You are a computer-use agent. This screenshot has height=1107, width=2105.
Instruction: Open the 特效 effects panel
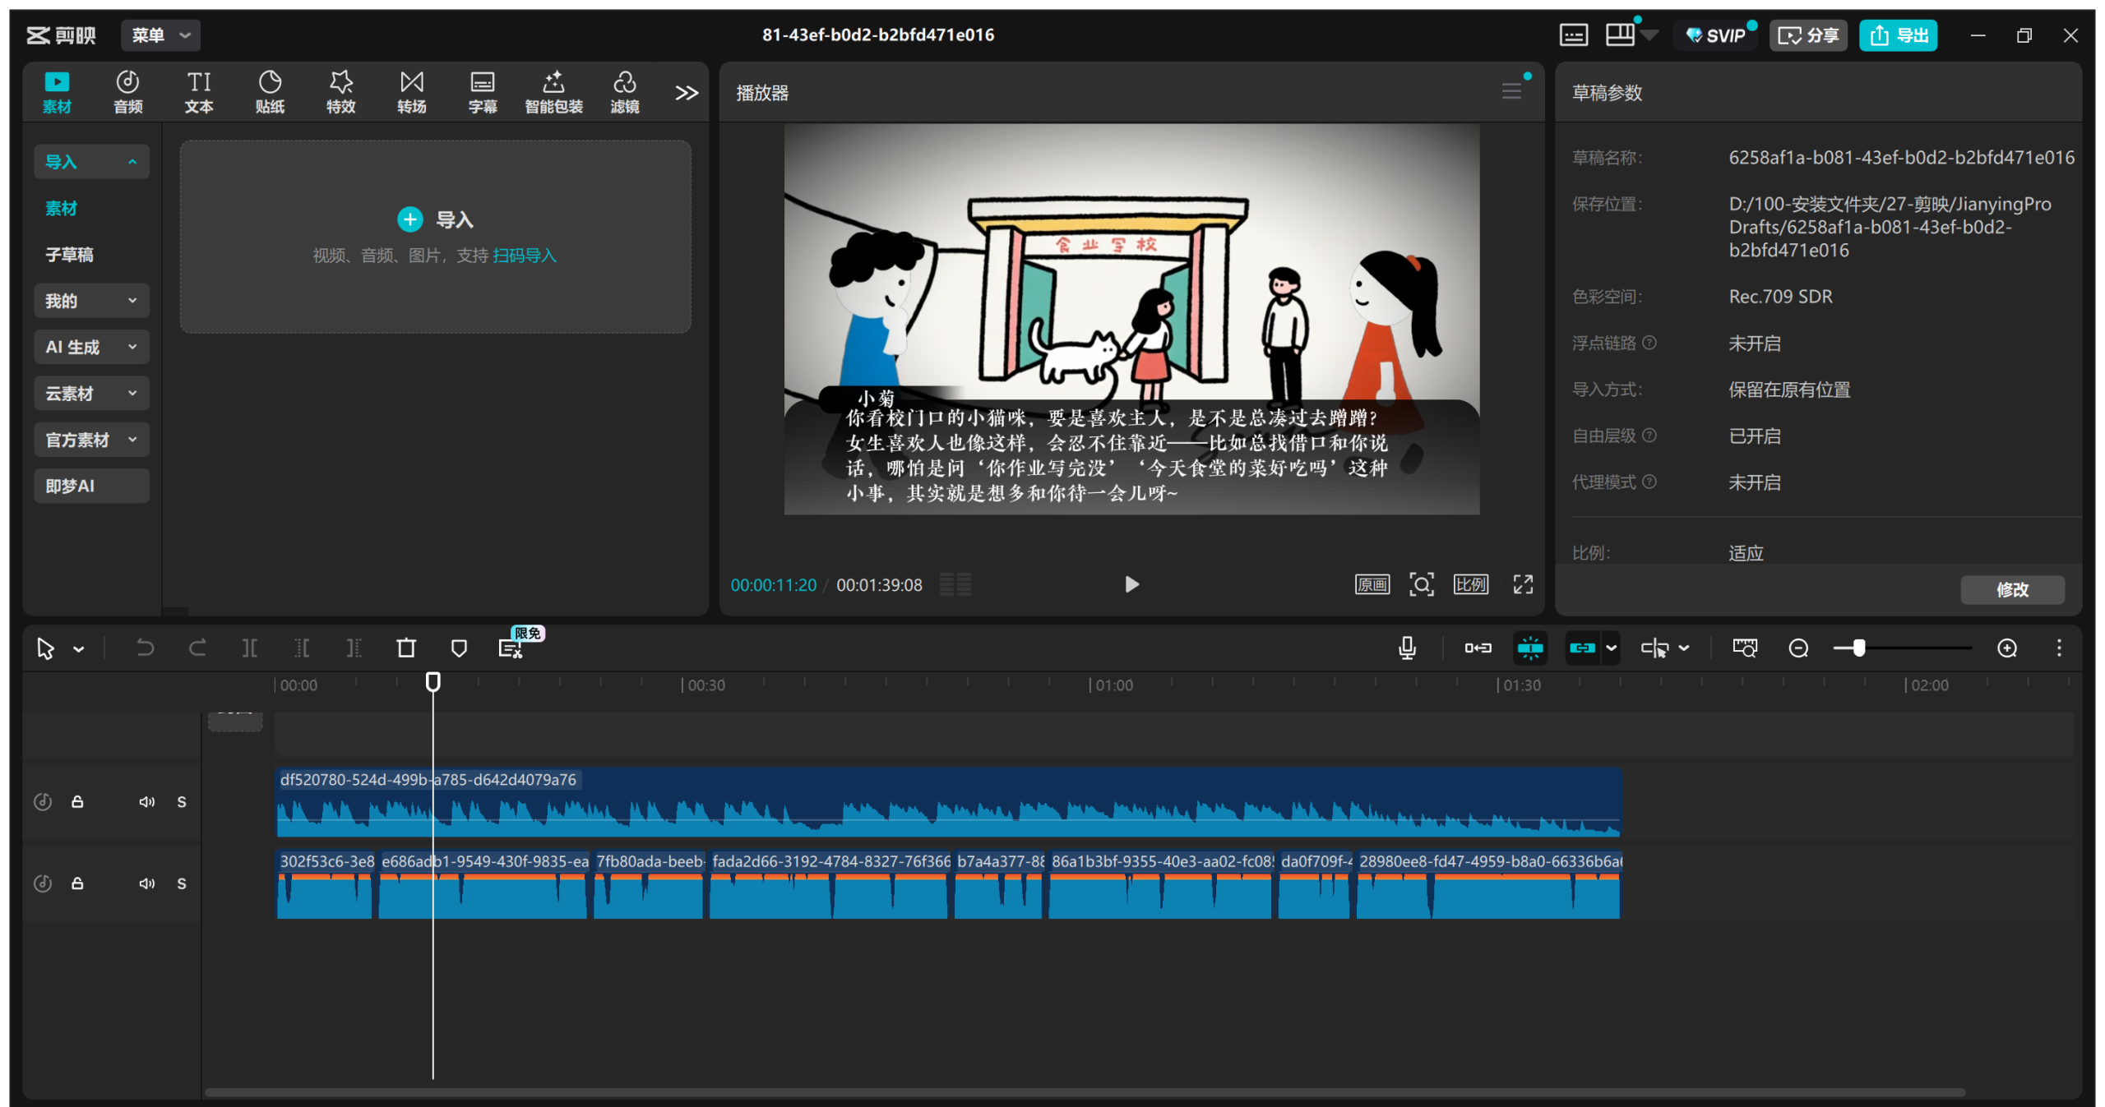[x=340, y=91]
